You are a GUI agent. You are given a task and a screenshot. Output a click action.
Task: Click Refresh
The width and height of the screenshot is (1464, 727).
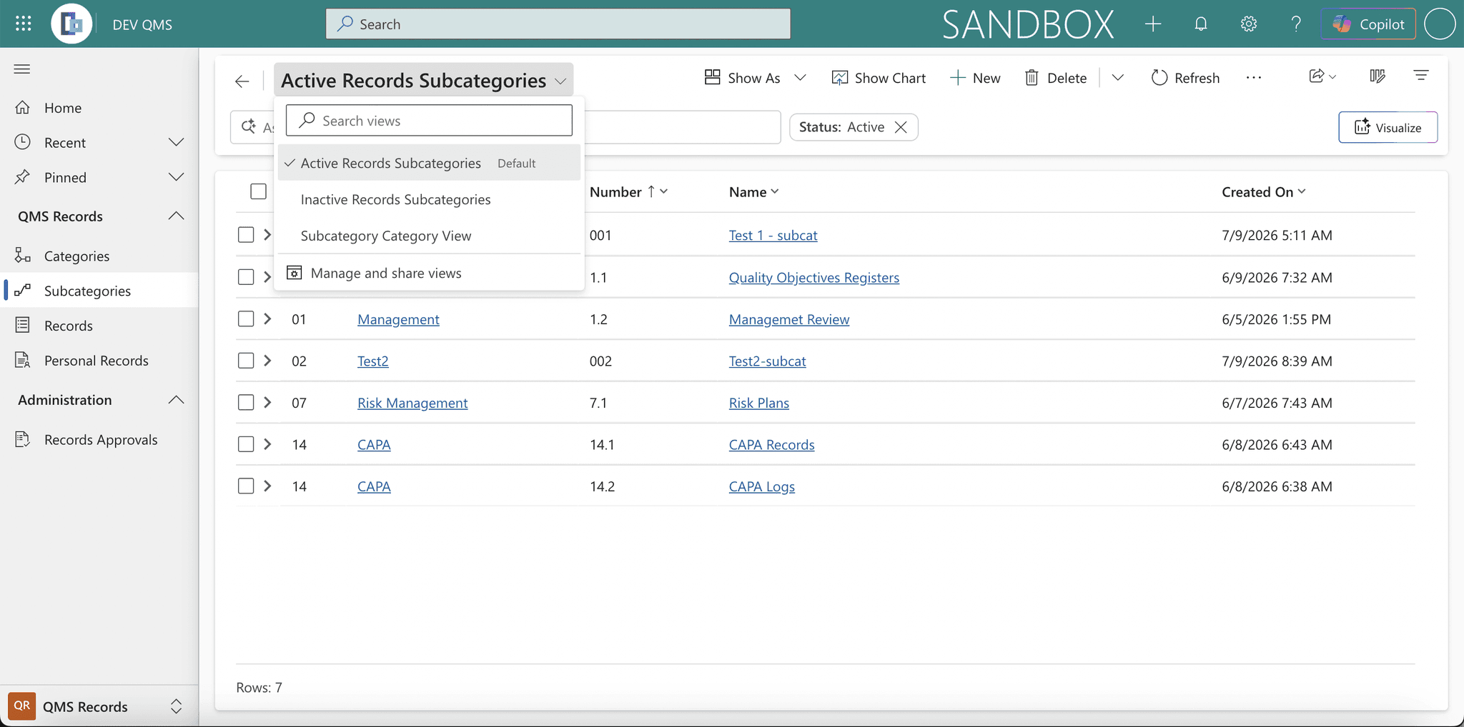click(x=1185, y=78)
